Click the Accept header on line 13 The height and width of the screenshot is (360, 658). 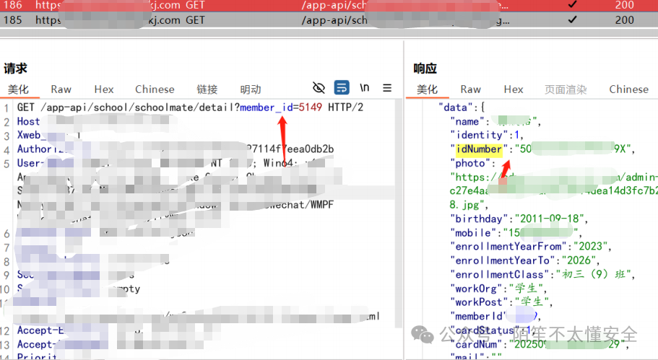pyautogui.click(x=35, y=345)
